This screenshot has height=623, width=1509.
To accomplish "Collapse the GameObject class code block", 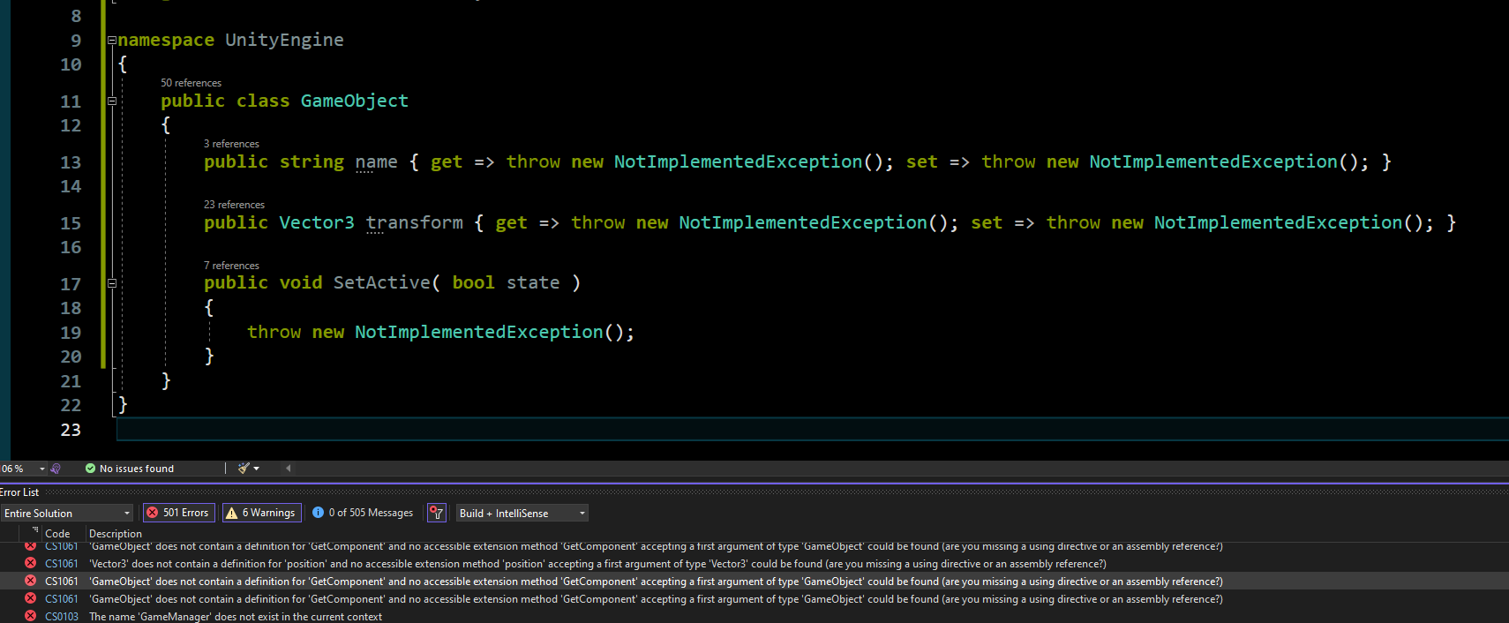I will (x=112, y=101).
